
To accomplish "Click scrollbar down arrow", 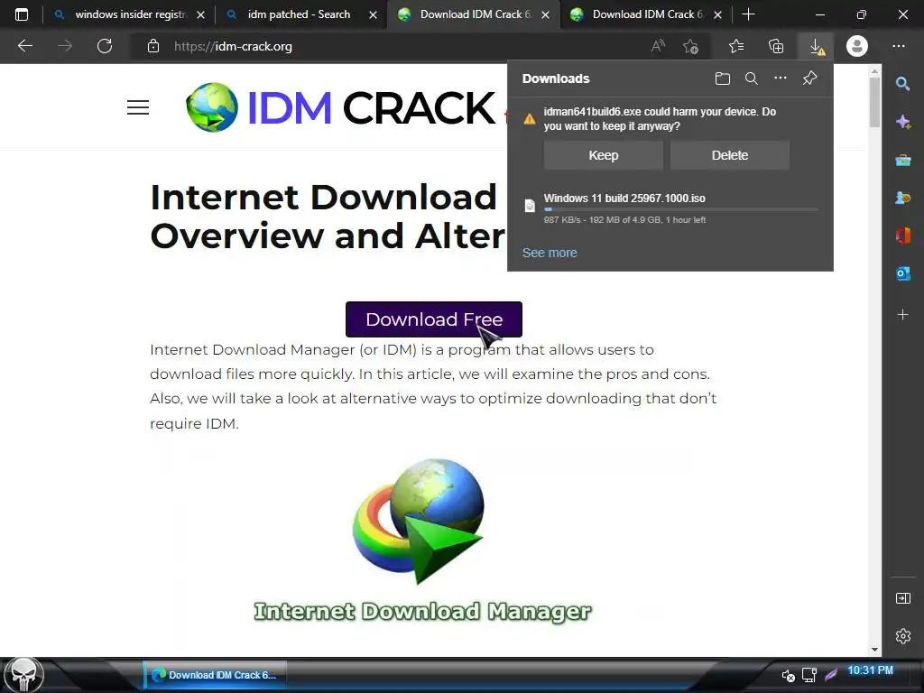I will pyautogui.click(x=874, y=650).
